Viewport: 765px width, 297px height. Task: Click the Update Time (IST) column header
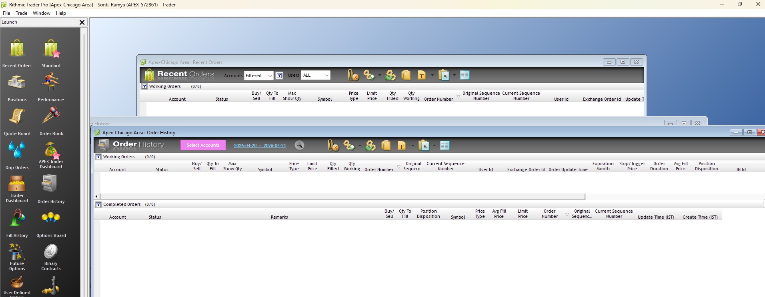coord(656,217)
